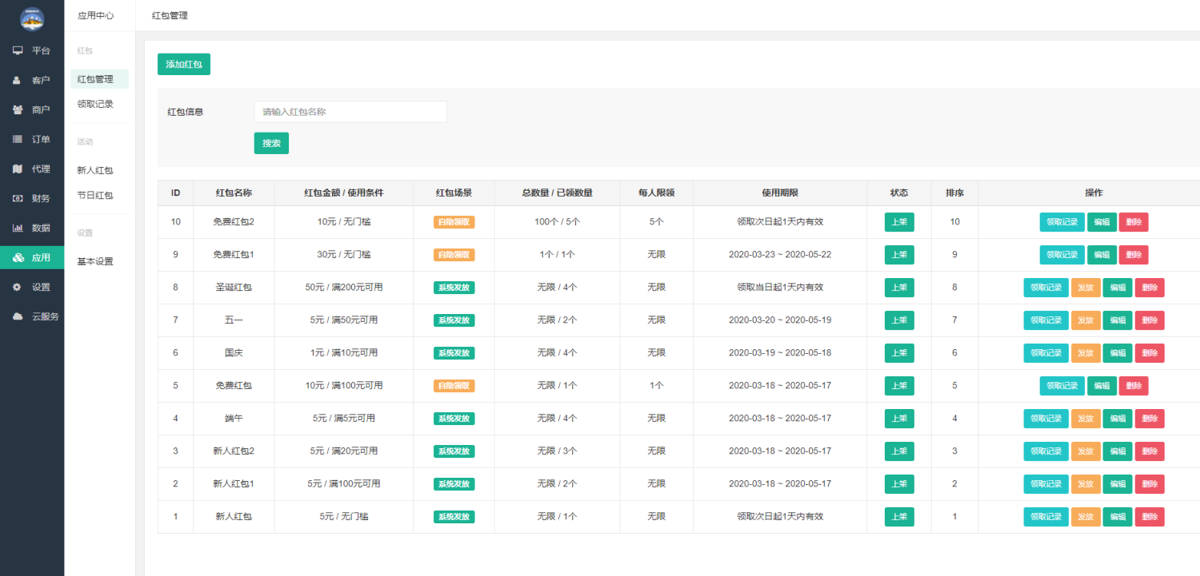
Task: Select 红包管理 in the submenu
Action: coord(99,79)
